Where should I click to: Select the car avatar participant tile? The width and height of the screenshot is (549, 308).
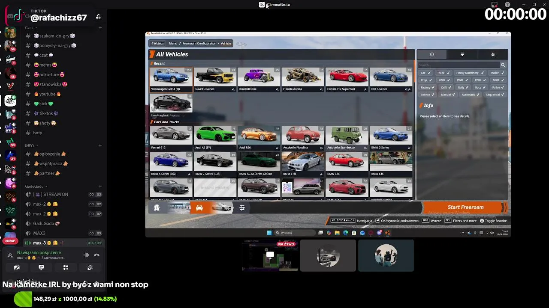[328, 255]
